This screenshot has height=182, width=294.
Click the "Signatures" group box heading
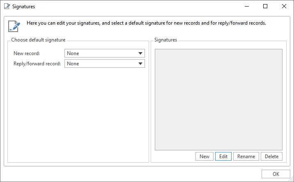[x=165, y=40]
